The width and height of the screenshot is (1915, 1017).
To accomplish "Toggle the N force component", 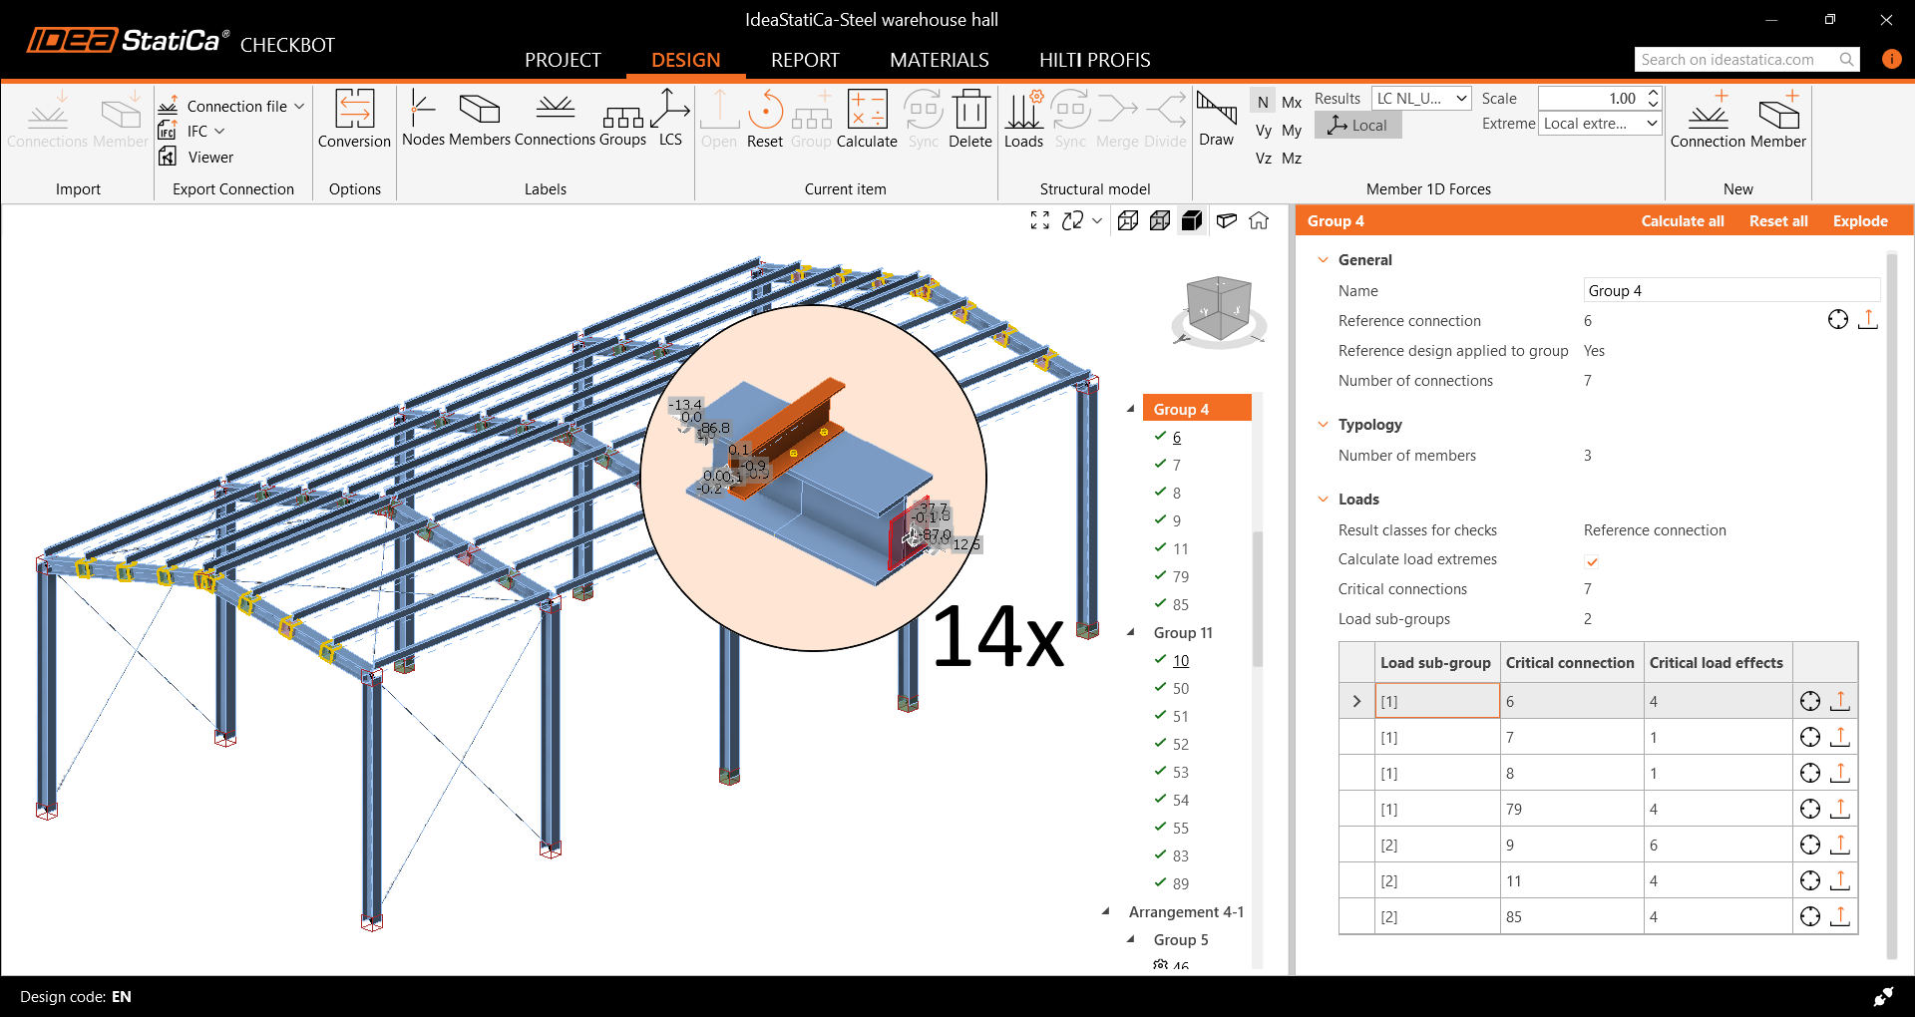I will tap(1263, 102).
